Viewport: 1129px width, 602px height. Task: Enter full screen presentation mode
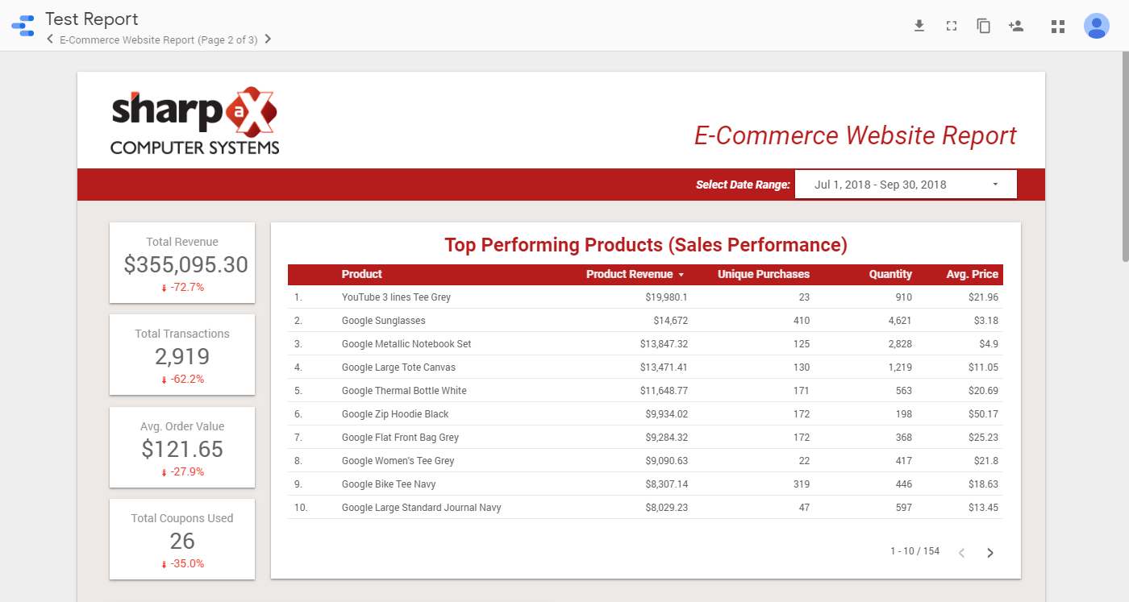coord(952,26)
